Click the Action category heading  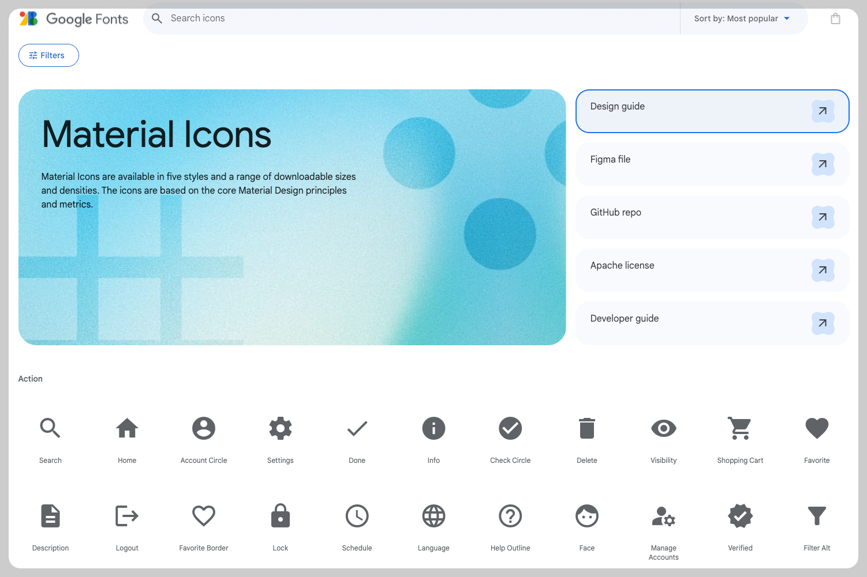pos(31,379)
